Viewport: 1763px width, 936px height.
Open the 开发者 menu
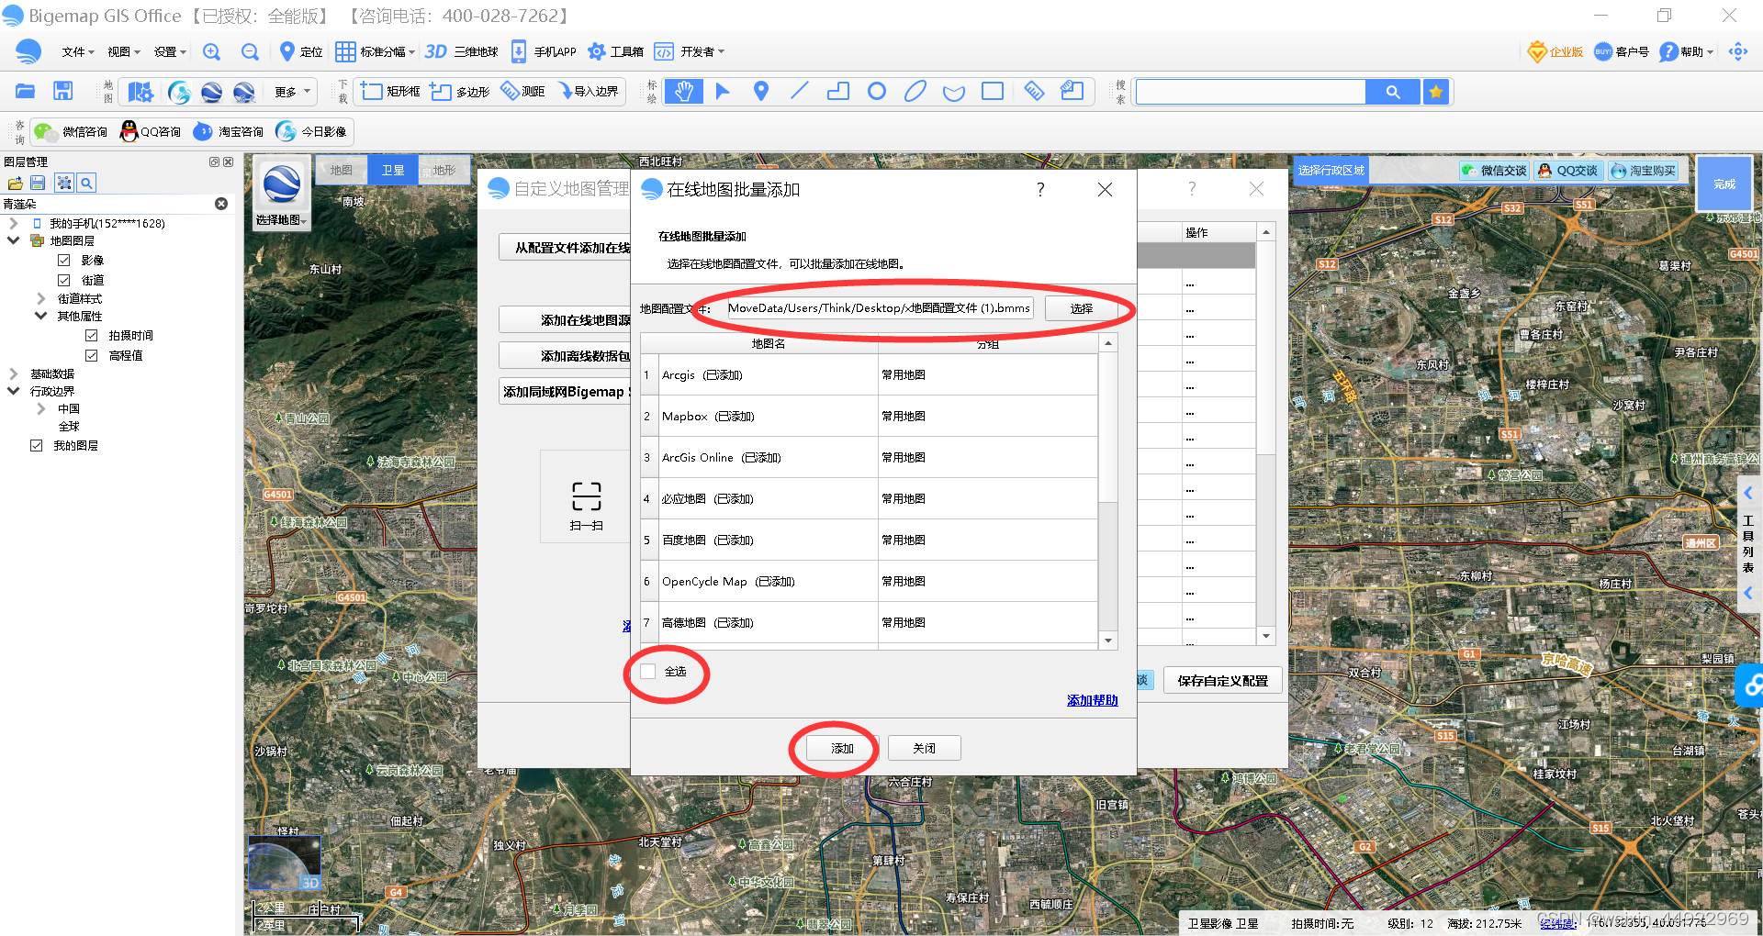(702, 52)
